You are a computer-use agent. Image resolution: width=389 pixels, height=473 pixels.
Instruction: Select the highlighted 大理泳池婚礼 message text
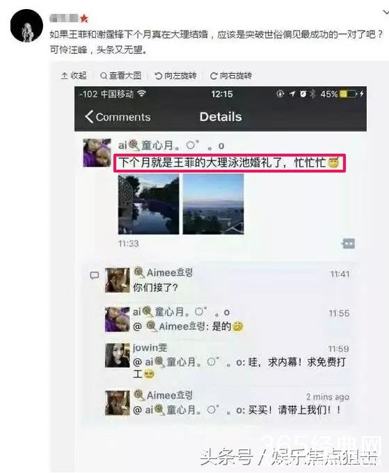[230, 163]
